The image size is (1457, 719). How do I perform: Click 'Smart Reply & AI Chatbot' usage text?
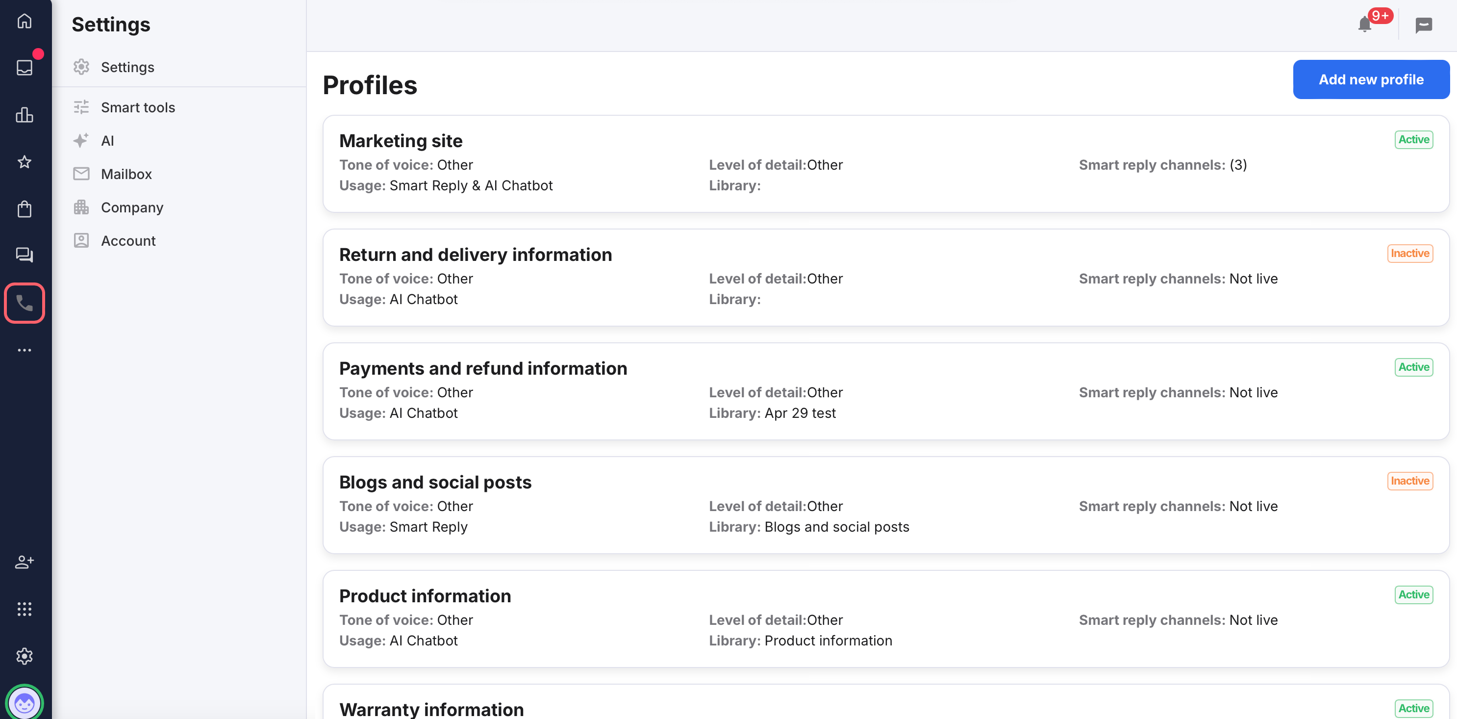(x=471, y=185)
